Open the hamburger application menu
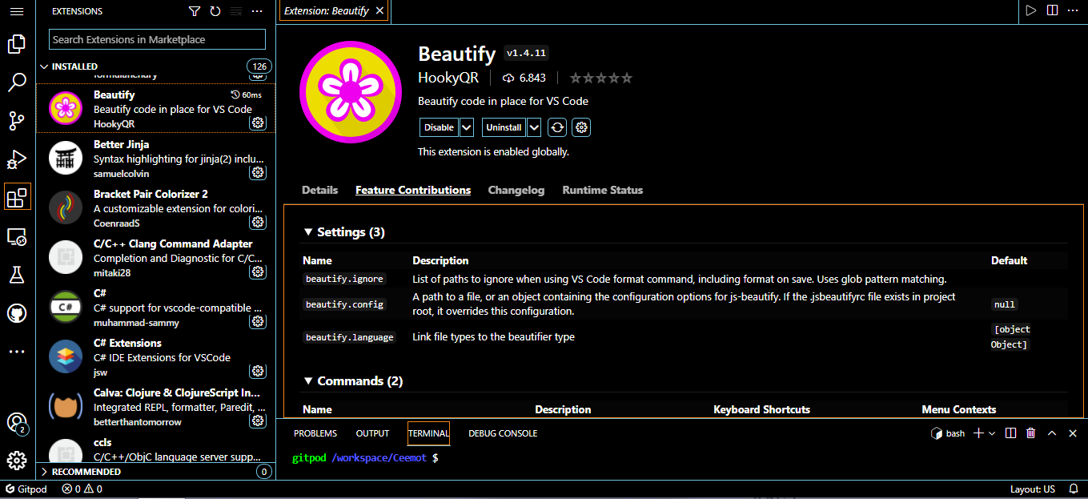 click(x=17, y=11)
